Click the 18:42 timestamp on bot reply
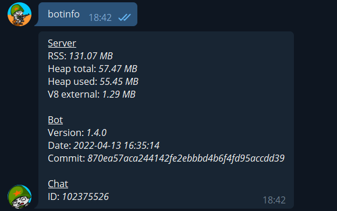The height and width of the screenshot is (211, 337). 274,201
